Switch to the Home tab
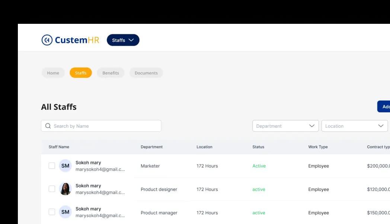390x224 pixels. coord(53,73)
